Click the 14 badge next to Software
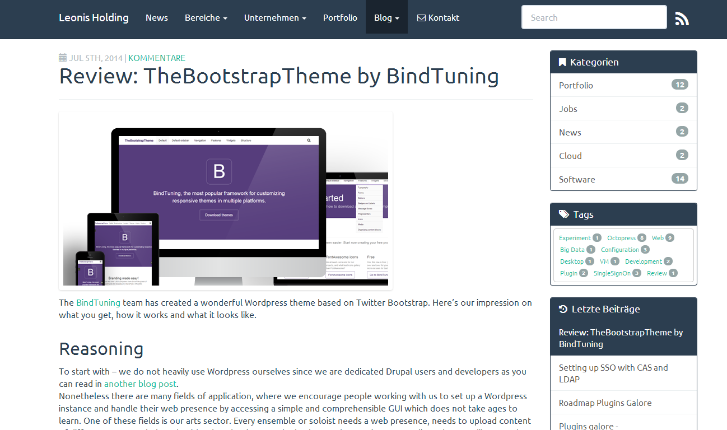The width and height of the screenshot is (727, 430). (680, 179)
